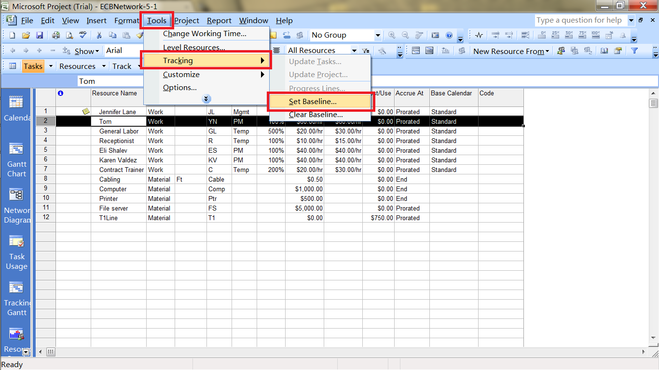Create a new blank project file

[13, 35]
